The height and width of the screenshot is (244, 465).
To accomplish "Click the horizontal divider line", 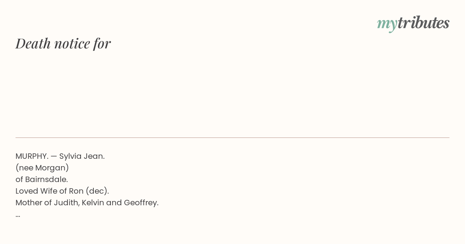I will click(x=232, y=137).
